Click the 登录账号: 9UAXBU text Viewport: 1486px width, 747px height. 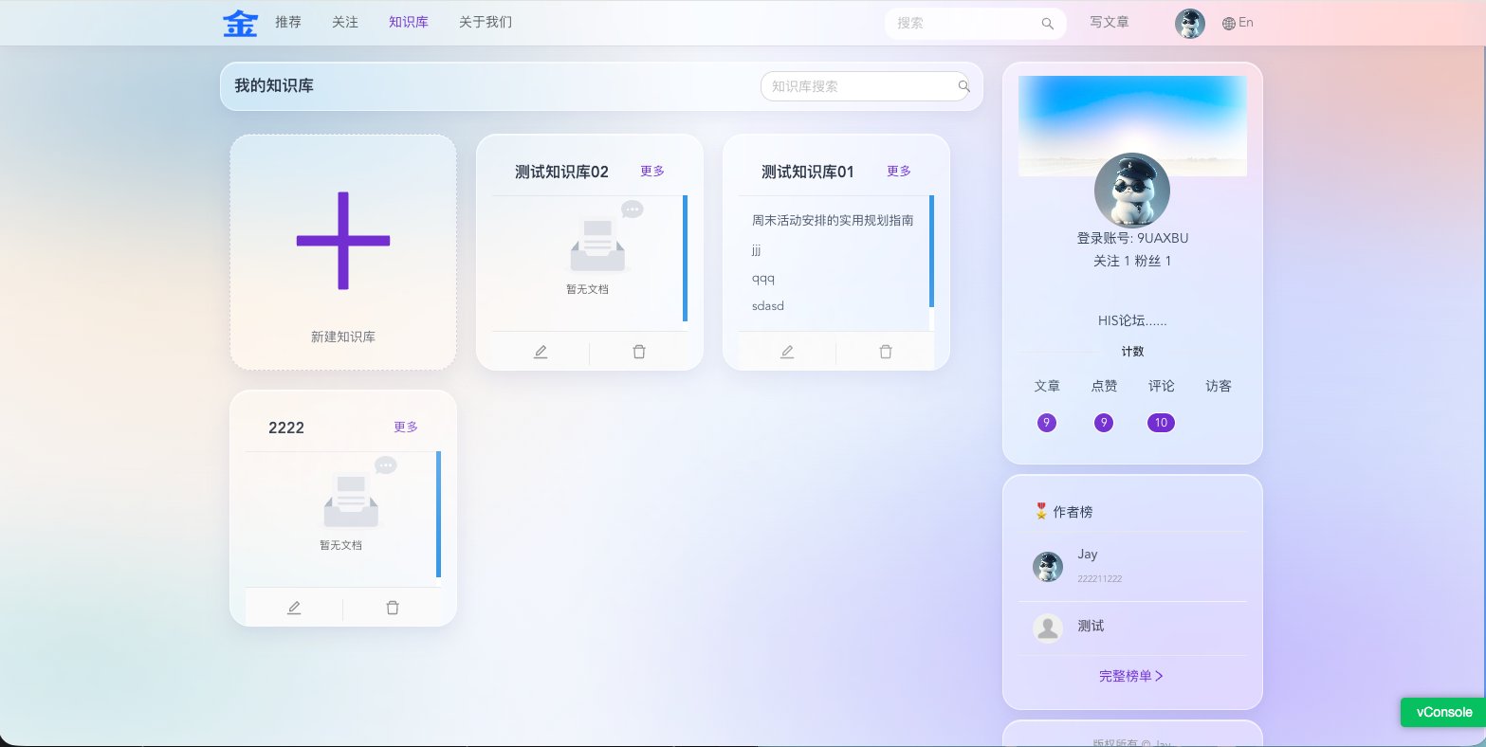(1132, 238)
